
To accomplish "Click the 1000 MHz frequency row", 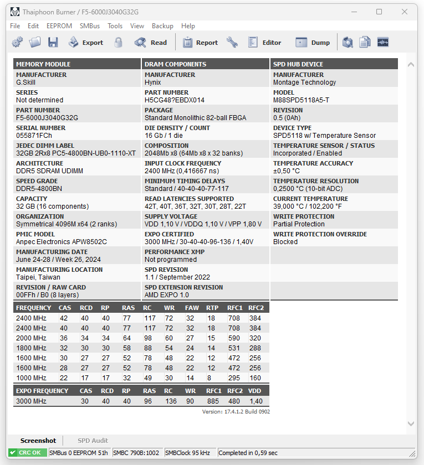I will click(x=141, y=378).
